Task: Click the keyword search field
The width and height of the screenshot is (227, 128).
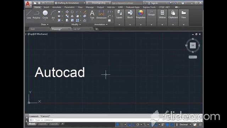Action: (127, 3)
